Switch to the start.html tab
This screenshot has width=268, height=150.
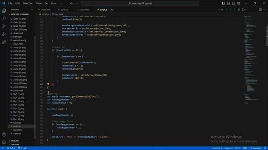(85, 10)
